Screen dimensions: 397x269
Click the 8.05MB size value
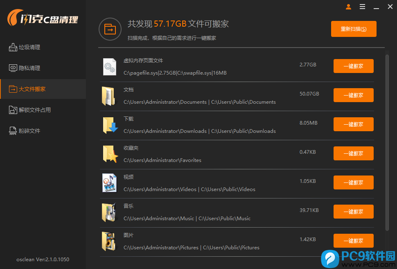(x=308, y=123)
